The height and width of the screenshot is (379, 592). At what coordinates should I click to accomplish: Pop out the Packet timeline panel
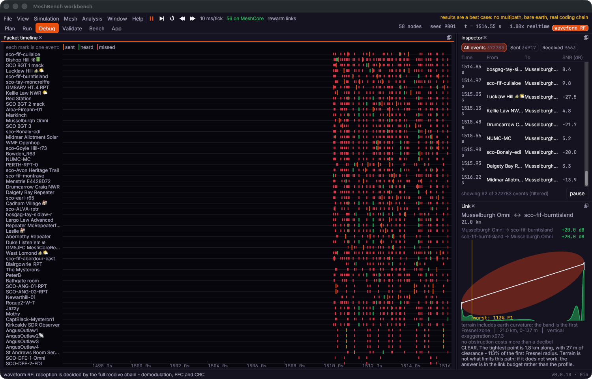coord(449,38)
